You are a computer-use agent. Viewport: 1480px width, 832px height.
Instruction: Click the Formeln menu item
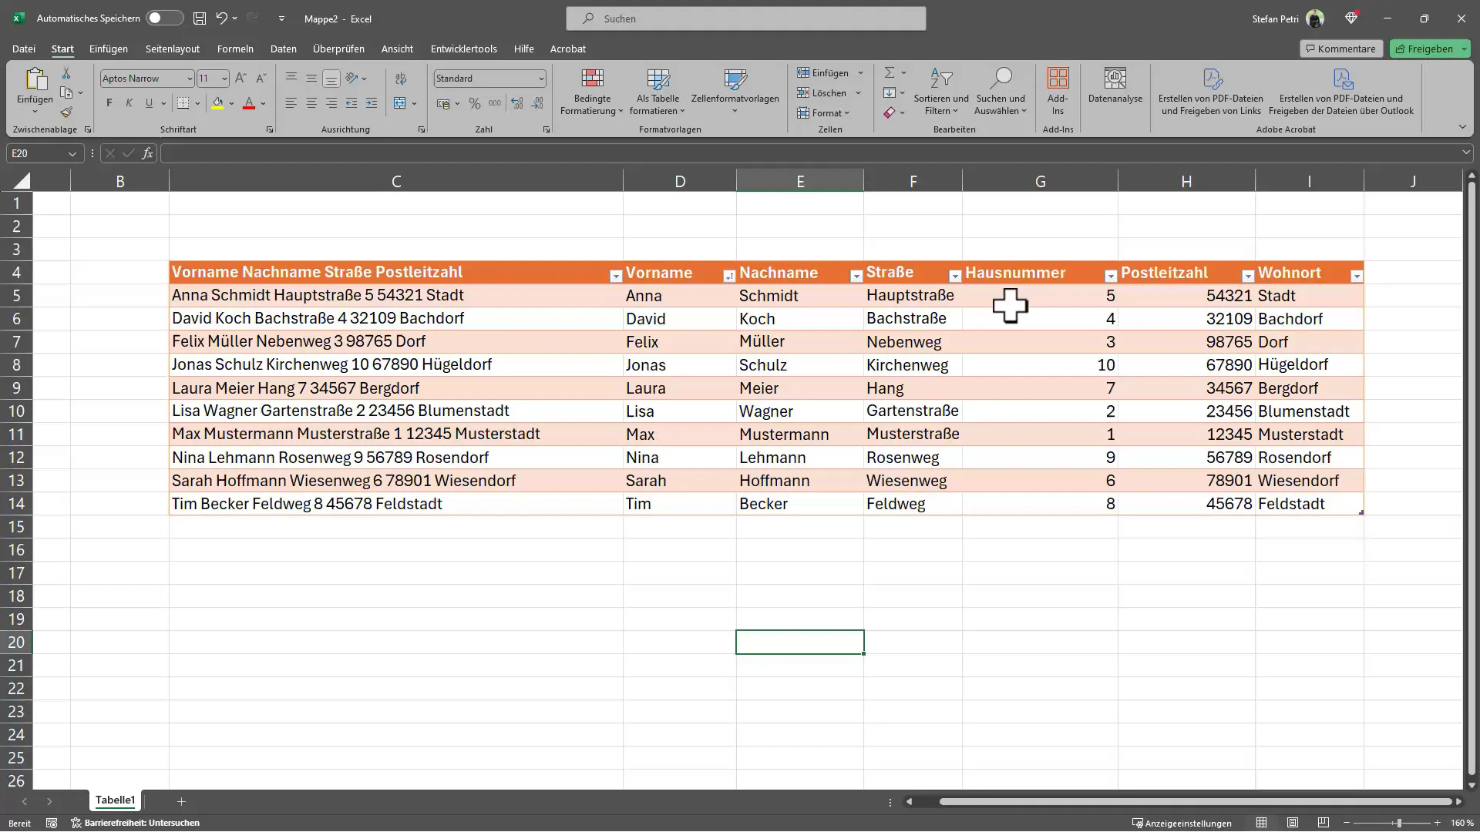[235, 48]
